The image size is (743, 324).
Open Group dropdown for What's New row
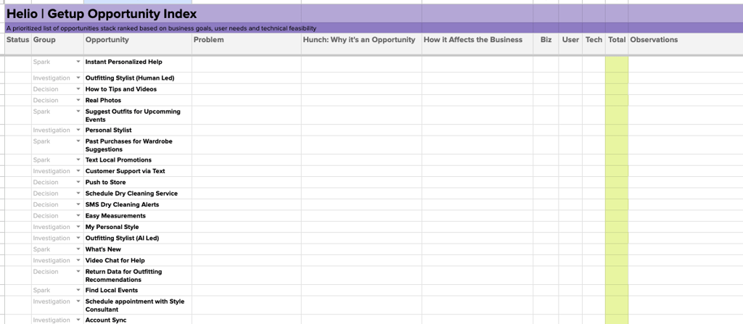tap(78, 249)
